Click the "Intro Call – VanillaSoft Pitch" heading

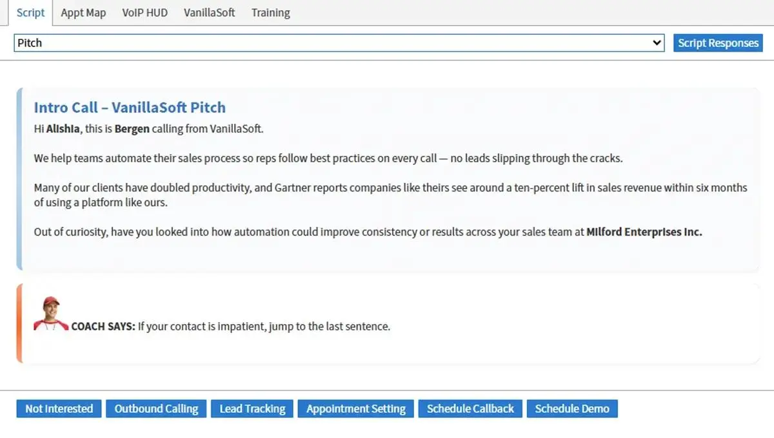click(130, 108)
